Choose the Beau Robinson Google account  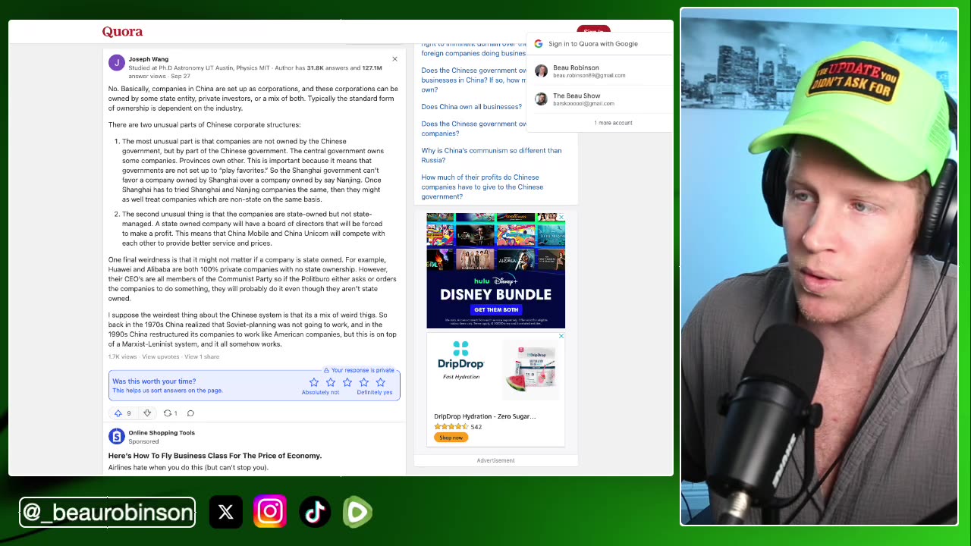coord(599,71)
